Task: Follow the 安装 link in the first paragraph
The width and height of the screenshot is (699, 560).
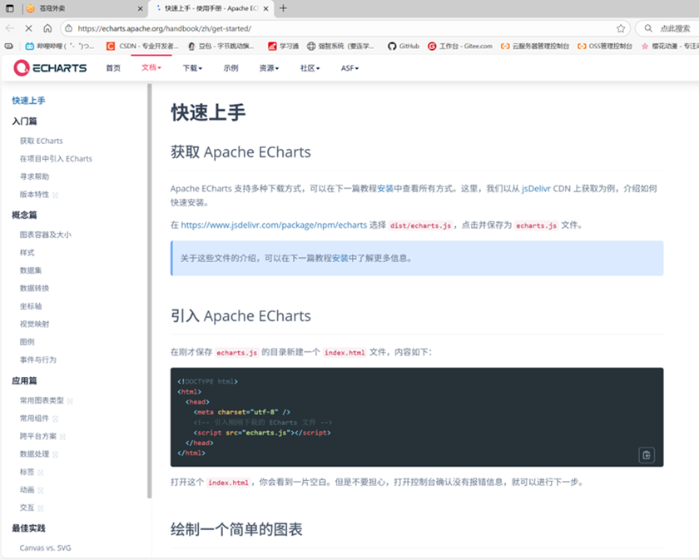Action: coord(385,189)
